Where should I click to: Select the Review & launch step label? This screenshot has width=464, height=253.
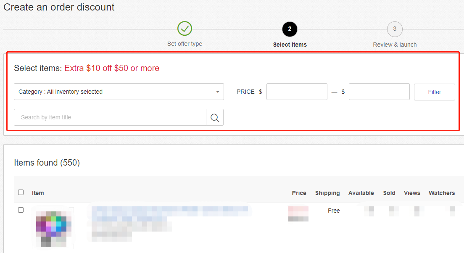click(395, 45)
